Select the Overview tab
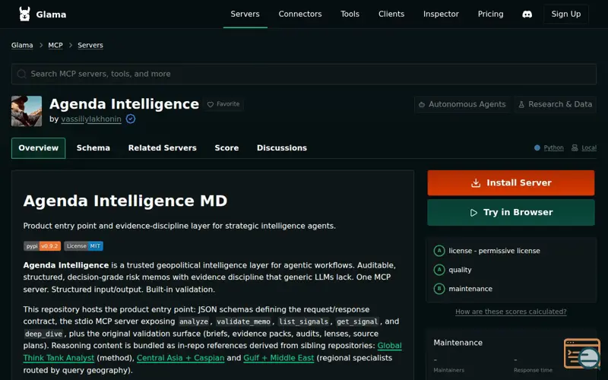608x380 pixels. (x=39, y=148)
